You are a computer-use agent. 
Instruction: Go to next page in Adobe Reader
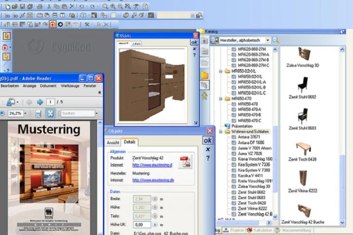[40, 102]
